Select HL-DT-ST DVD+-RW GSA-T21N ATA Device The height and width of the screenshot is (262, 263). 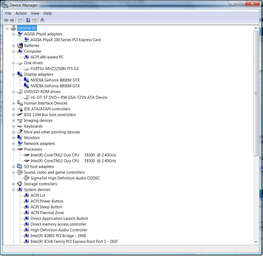point(69,97)
